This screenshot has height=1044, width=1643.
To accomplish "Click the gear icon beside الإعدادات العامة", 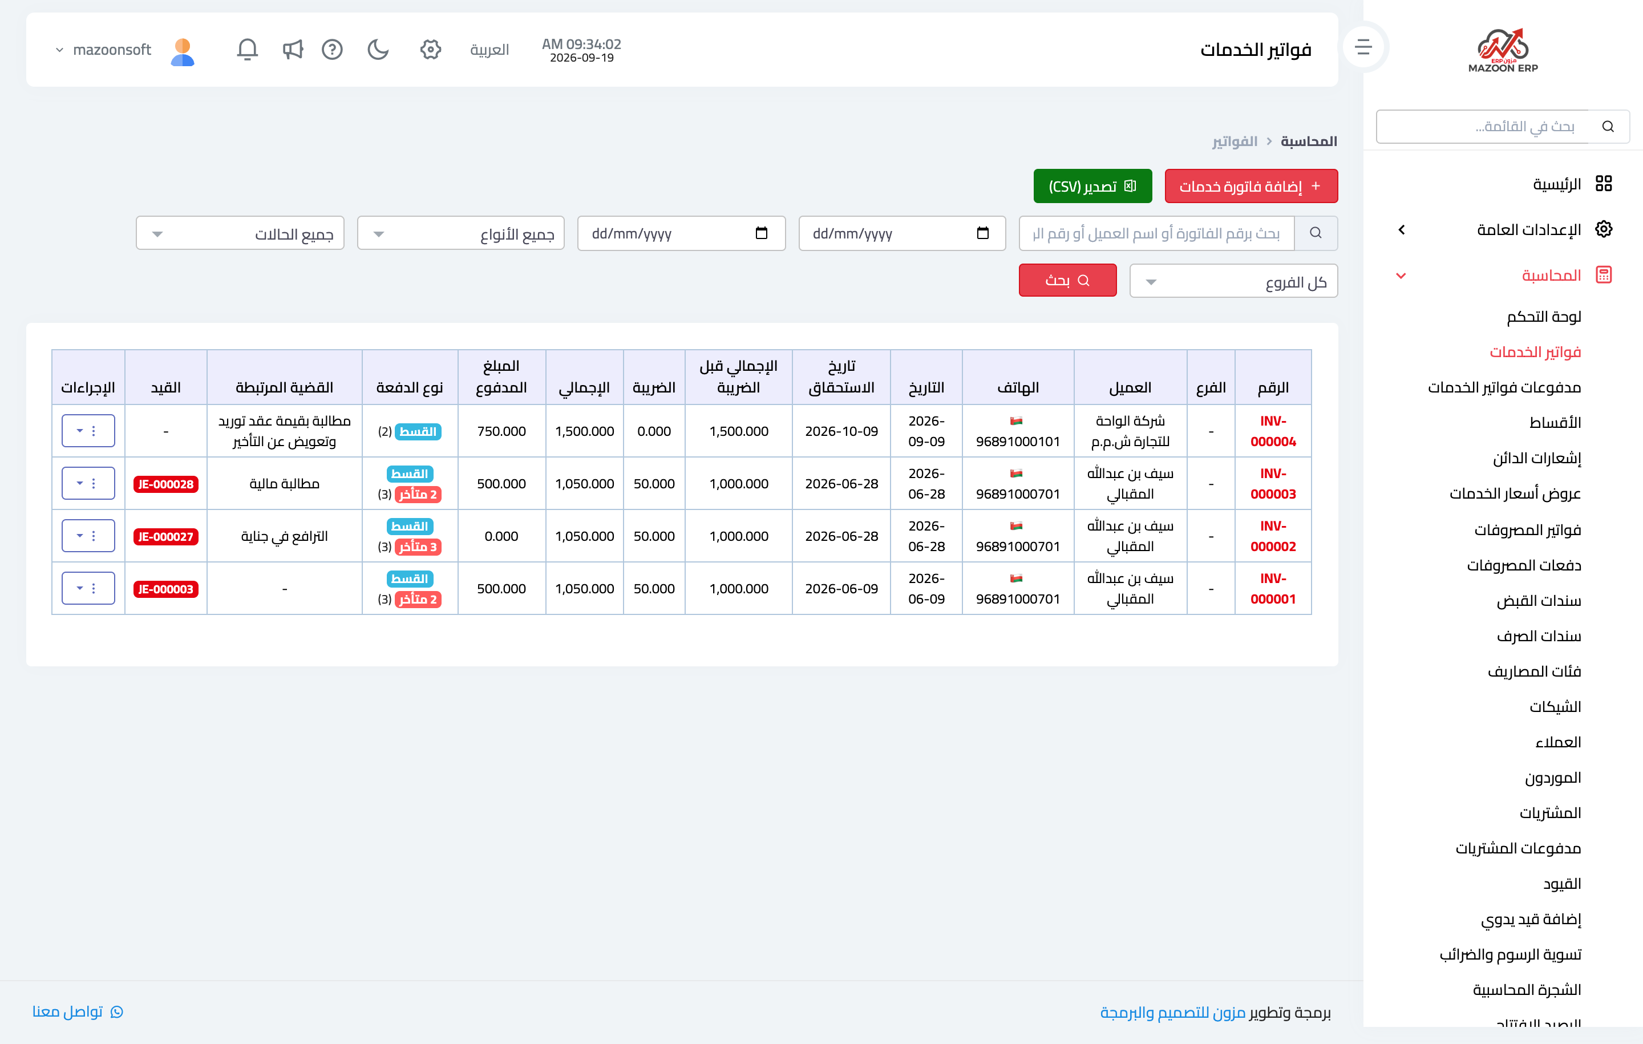I will [x=1604, y=229].
